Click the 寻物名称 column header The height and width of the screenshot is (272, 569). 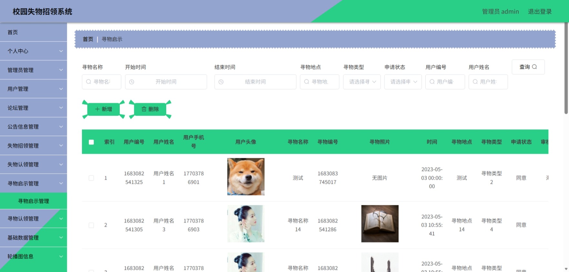(x=298, y=142)
